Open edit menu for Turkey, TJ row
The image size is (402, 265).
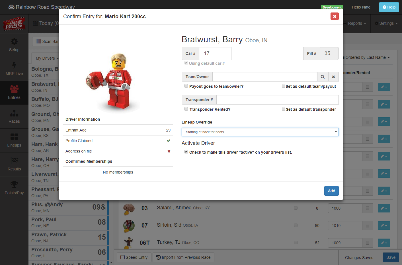tap(384, 243)
